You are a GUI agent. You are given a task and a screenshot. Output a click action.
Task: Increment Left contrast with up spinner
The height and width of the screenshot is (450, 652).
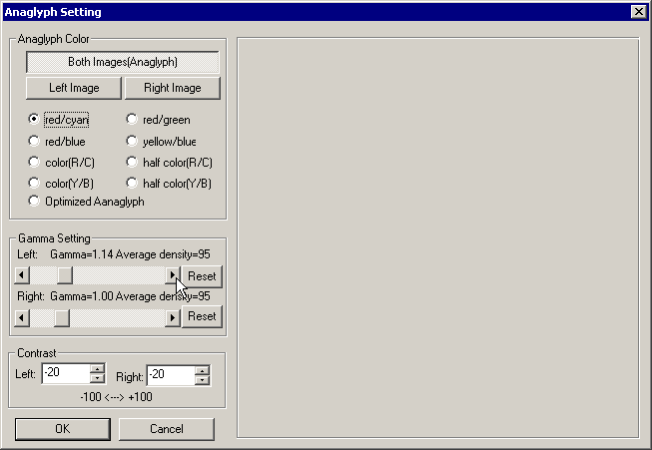click(97, 368)
